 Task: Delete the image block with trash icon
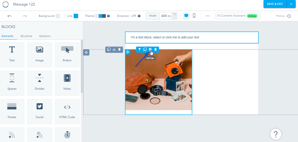(155, 49)
